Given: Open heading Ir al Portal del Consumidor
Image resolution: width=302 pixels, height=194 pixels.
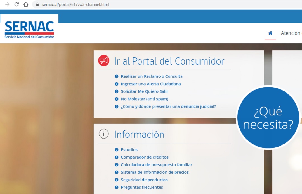Looking at the screenshot, I should tap(169, 61).
